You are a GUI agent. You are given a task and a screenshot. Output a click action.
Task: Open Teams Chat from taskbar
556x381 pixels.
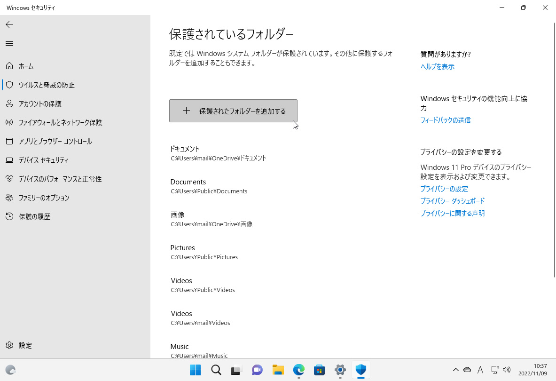tap(257, 370)
